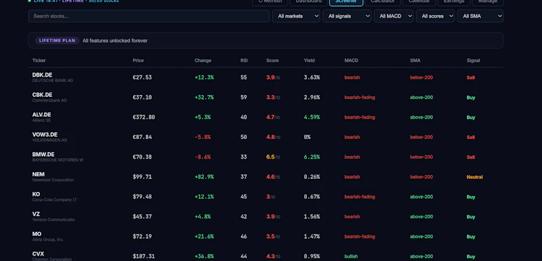This screenshot has height=261, width=542.
Task: Click the $45.37 price of VZ
Action: pos(142,217)
